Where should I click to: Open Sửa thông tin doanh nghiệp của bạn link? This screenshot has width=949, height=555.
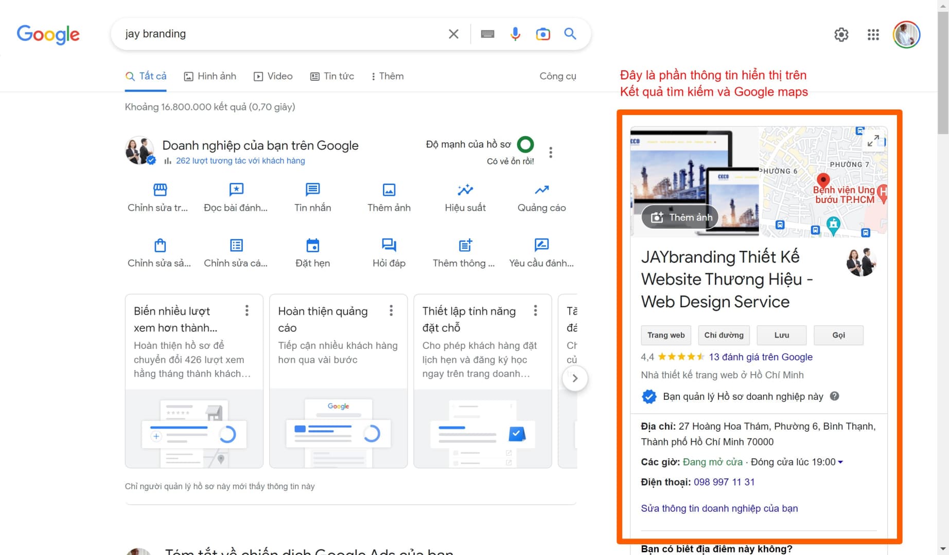click(719, 508)
